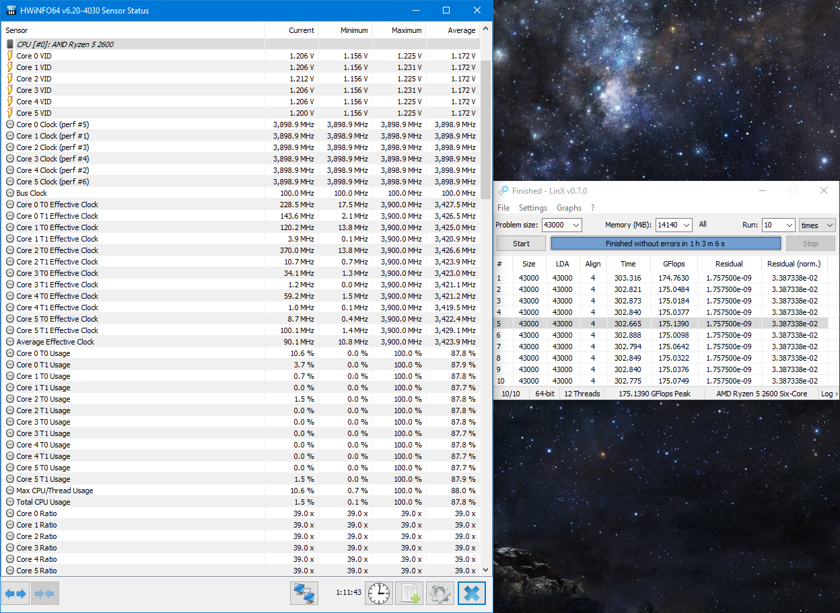The width and height of the screenshot is (840, 613).
Task: Click the Average column header
Action: coord(452,30)
